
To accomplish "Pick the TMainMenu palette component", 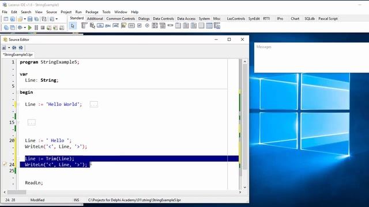I will (x=84, y=25).
